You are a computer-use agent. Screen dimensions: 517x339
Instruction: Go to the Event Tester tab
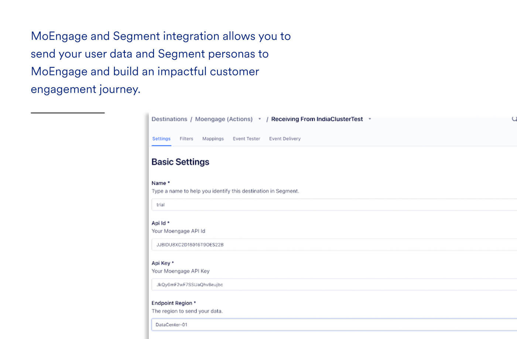tap(246, 139)
